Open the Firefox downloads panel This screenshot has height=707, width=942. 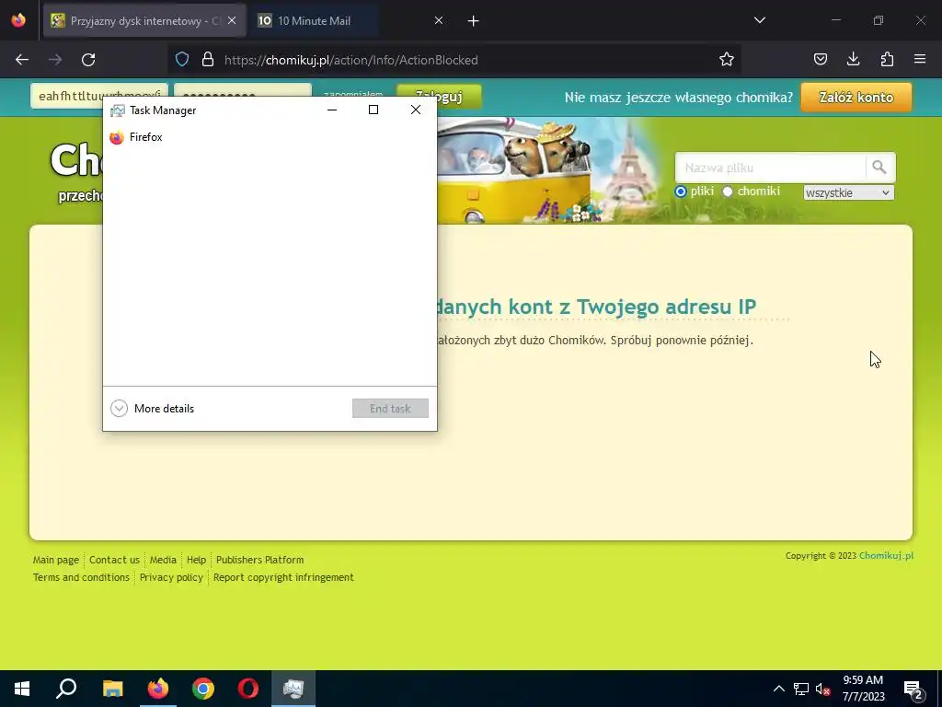853,60
